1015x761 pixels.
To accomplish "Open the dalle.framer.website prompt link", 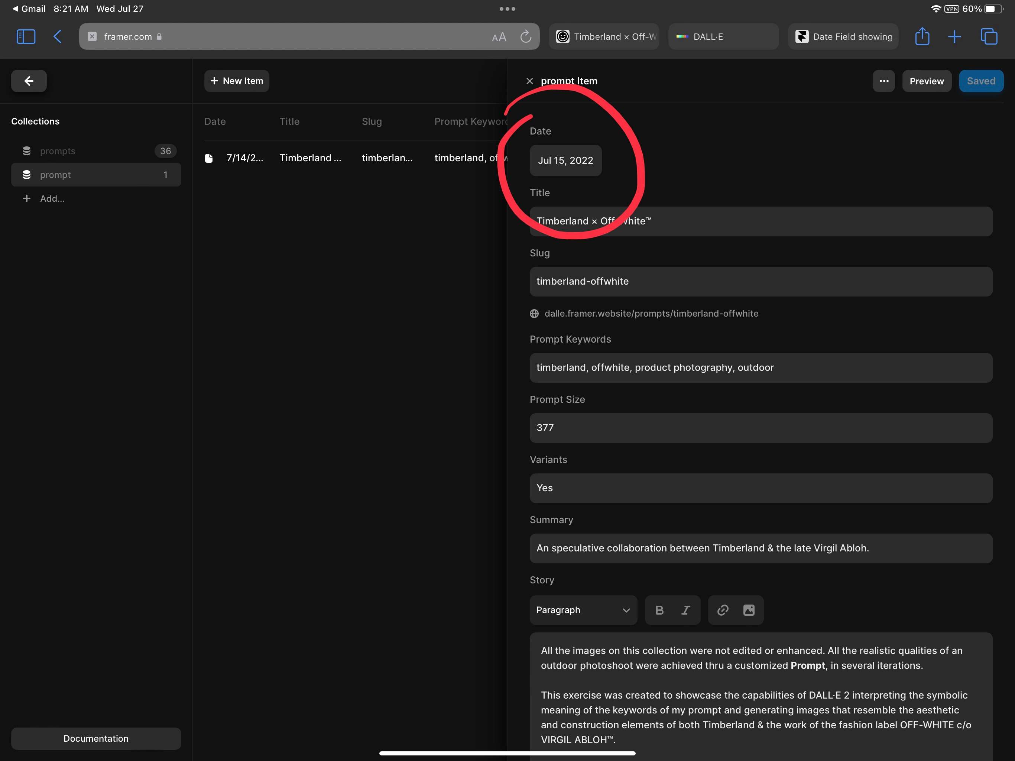I will [651, 314].
